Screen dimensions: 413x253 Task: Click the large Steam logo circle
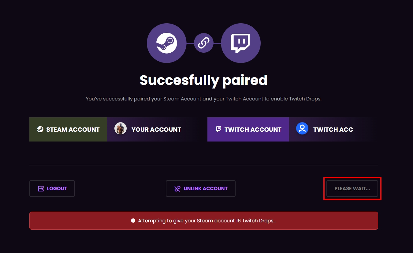[x=166, y=43]
